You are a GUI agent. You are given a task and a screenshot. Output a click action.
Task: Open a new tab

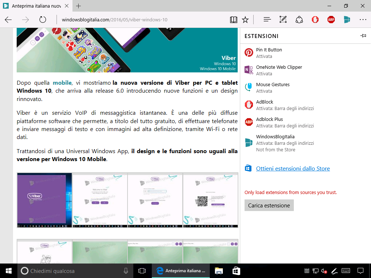(x=78, y=6)
